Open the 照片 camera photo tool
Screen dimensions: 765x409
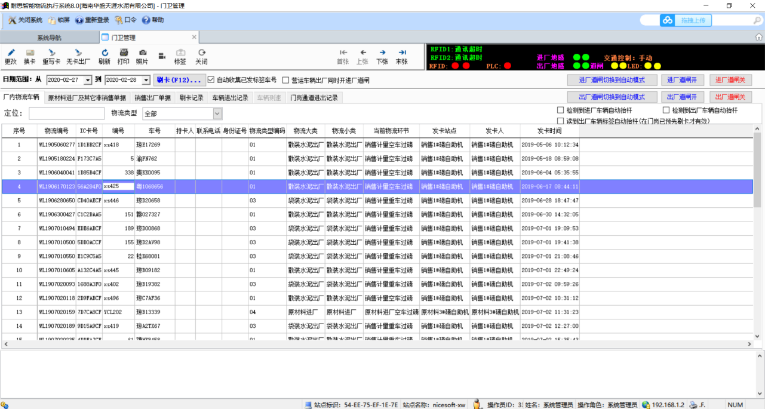click(x=142, y=53)
